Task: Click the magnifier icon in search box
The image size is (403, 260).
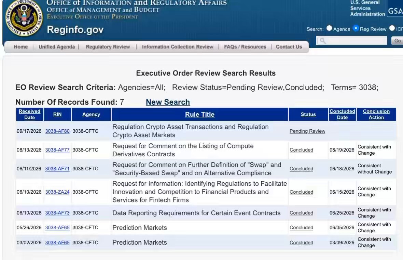Action: 322,41
